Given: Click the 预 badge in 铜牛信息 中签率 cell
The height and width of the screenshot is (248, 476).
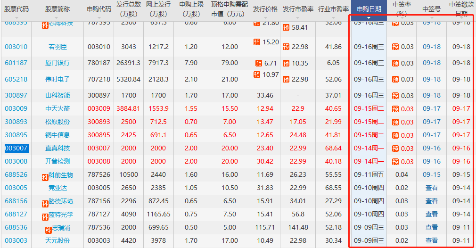Looking at the screenshot, I should (395, 135).
